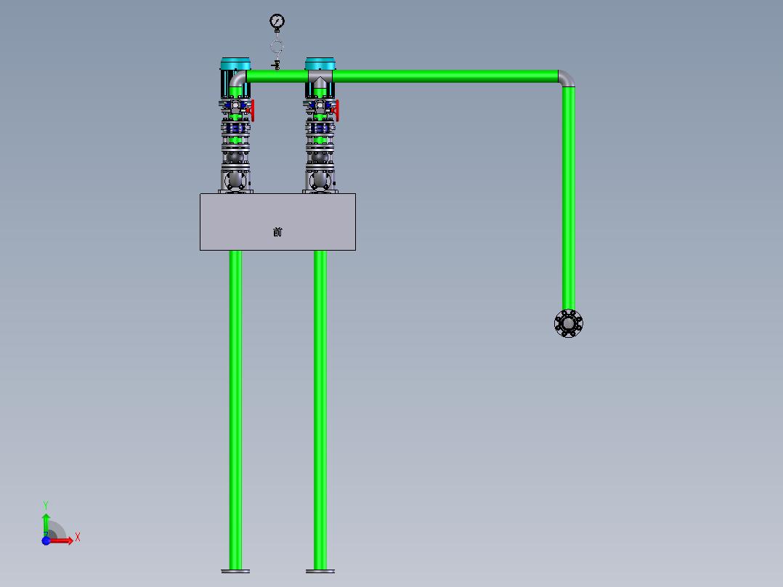The width and height of the screenshot is (783, 587).
Task: Pick the siphon loop ring below the gauge
Action: pyautogui.click(x=277, y=47)
